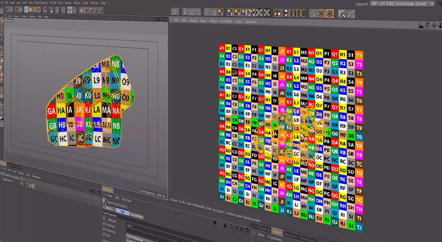Select the yellow Scale tool beside Move

tap(30, 10)
